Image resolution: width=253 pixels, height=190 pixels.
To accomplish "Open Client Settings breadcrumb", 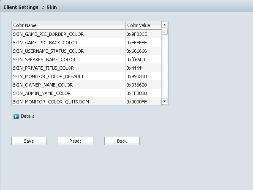I will click(x=21, y=7).
